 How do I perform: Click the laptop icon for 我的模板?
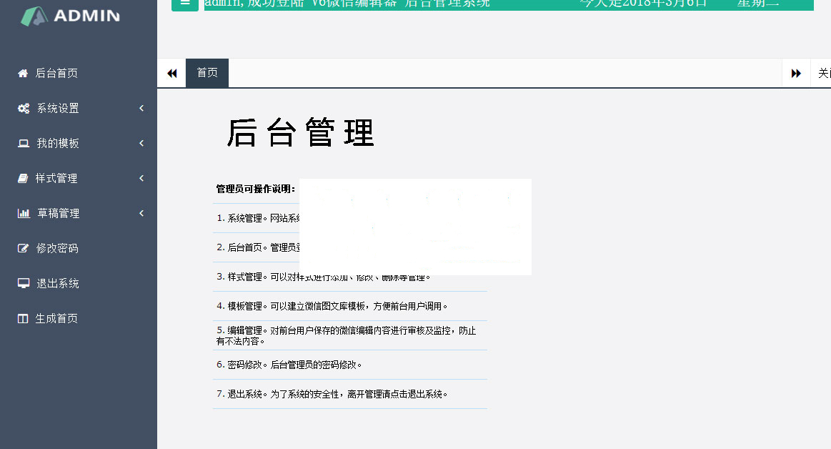[24, 143]
